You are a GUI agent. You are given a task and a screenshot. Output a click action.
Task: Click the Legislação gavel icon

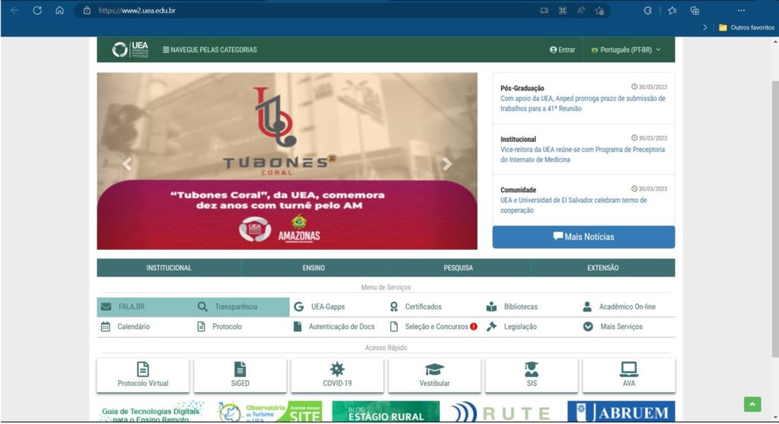[491, 327]
